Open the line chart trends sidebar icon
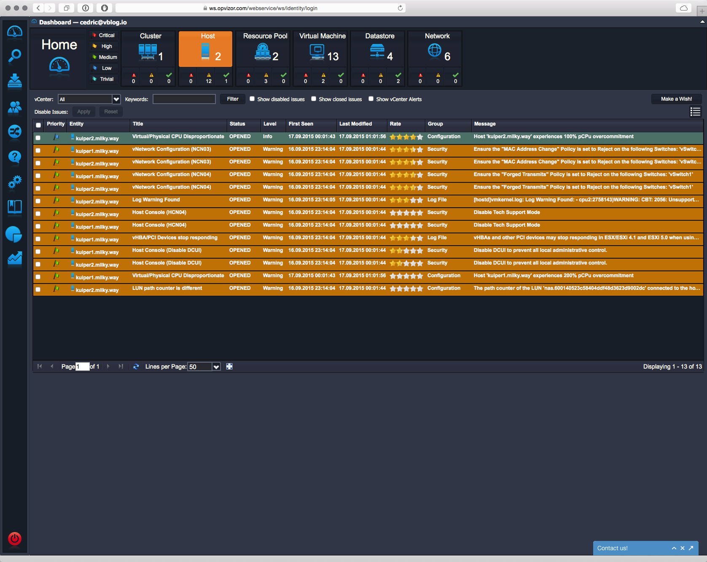This screenshot has height=562, width=707. click(x=15, y=258)
